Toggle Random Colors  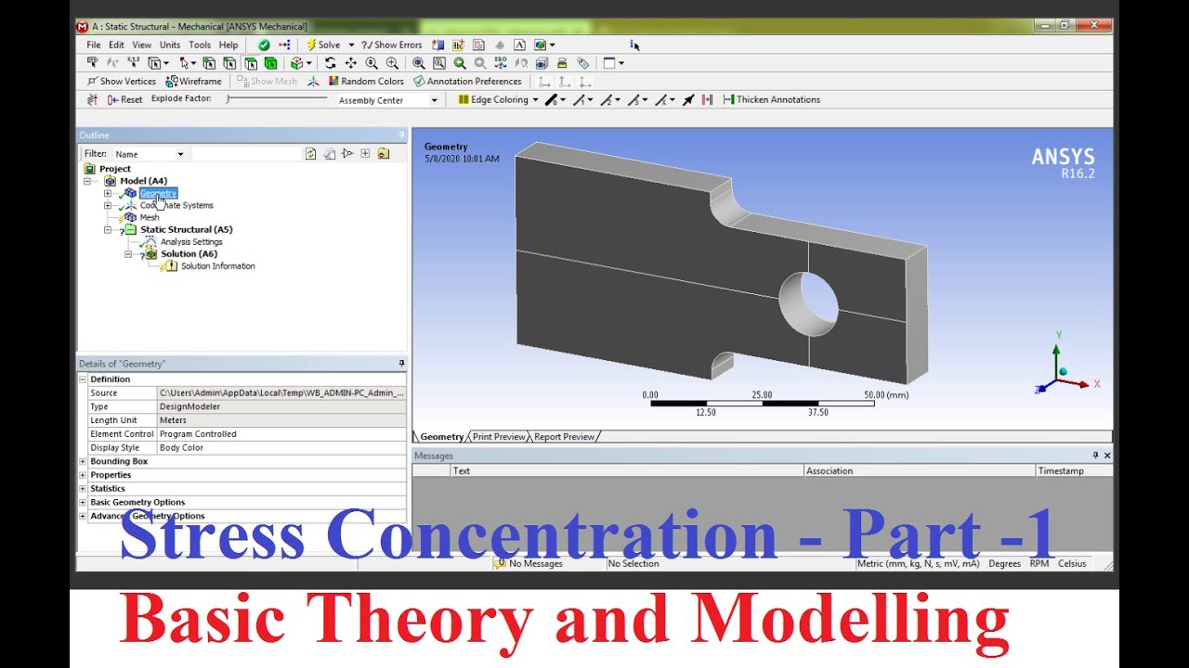click(x=364, y=82)
